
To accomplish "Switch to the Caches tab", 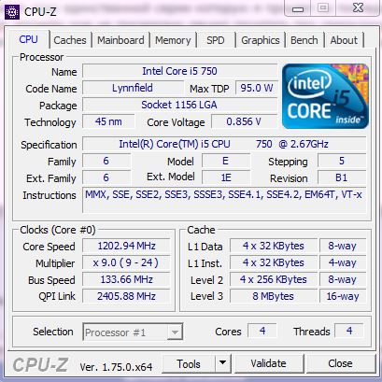I will pos(70,40).
